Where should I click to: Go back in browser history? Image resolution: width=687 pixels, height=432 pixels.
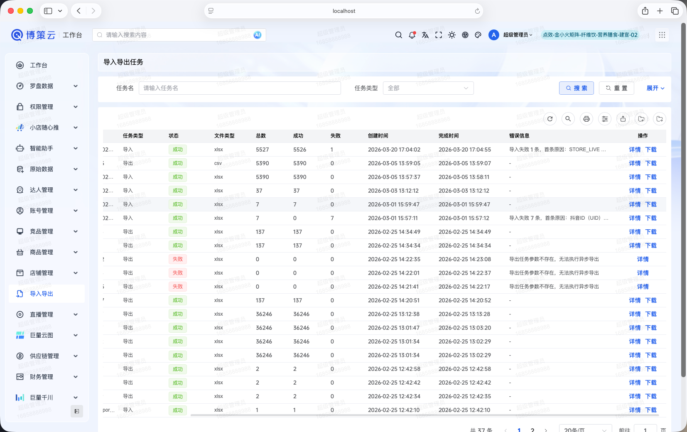tap(79, 11)
